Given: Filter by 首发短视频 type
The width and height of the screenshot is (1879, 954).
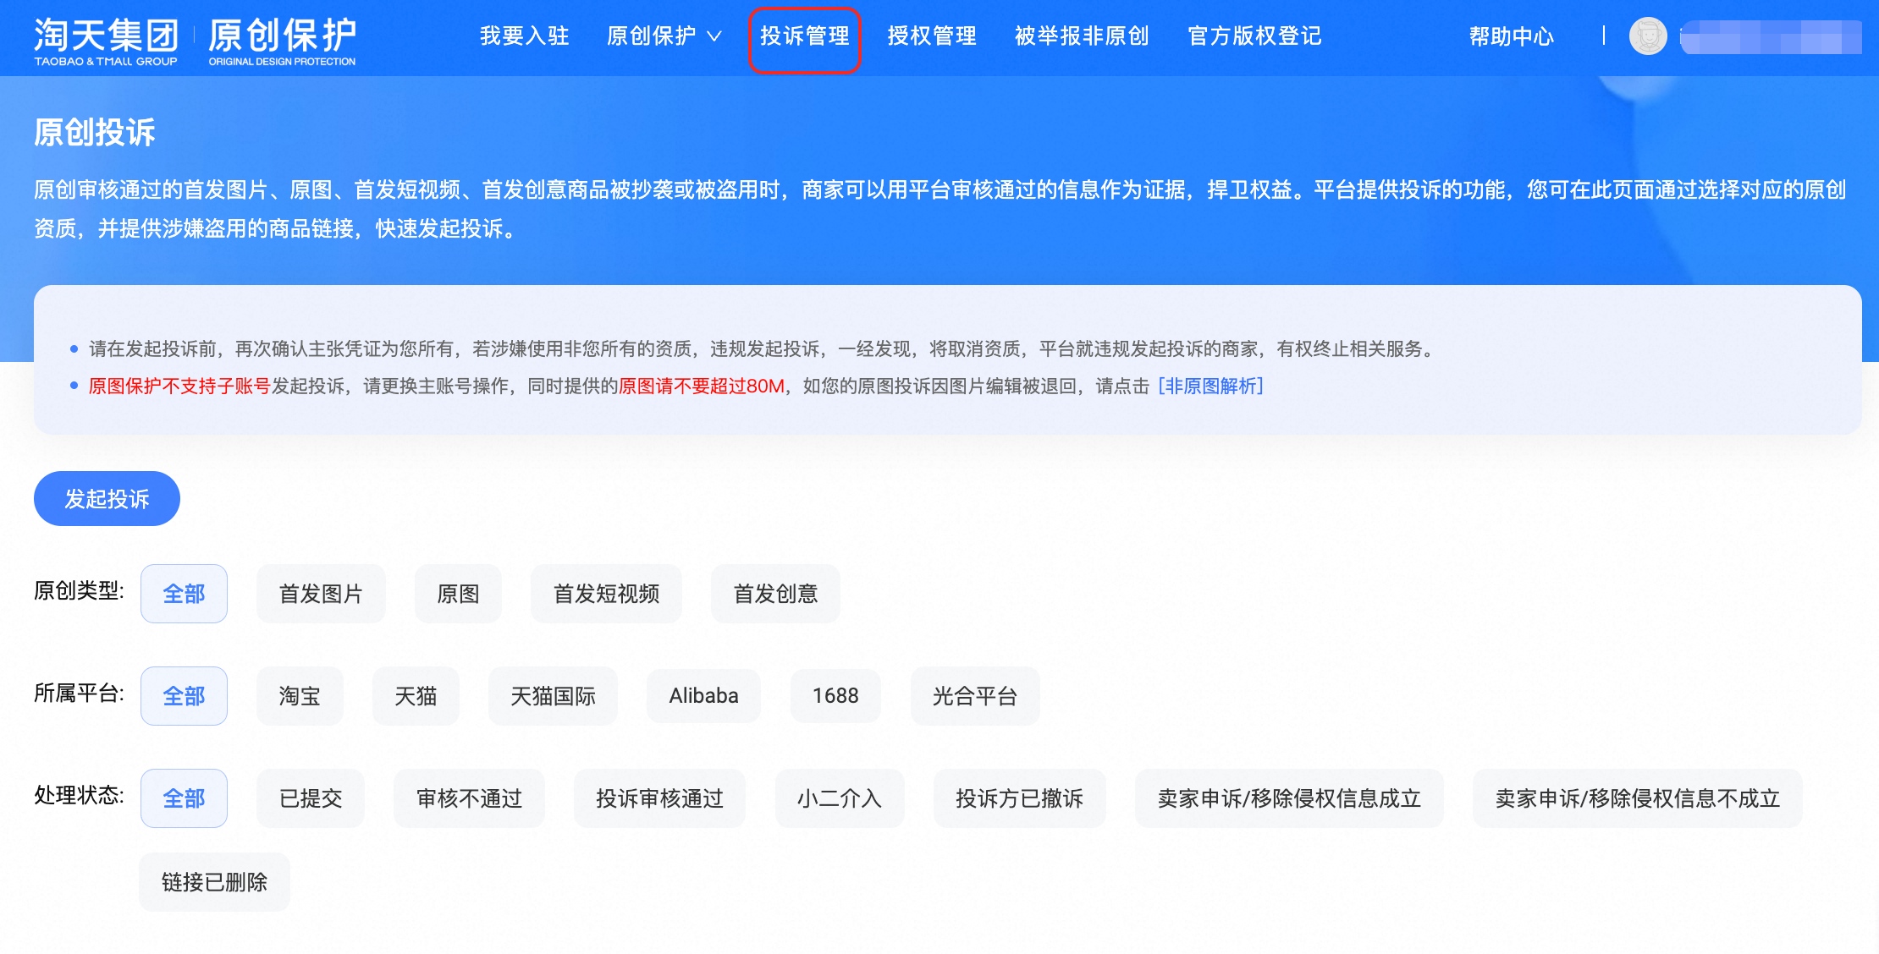Looking at the screenshot, I should tap(606, 594).
